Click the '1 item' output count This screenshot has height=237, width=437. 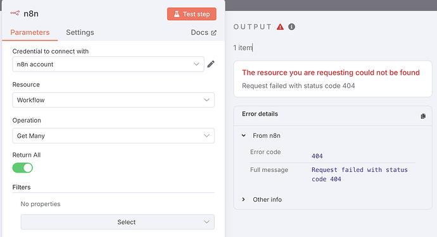tap(243, 47)
